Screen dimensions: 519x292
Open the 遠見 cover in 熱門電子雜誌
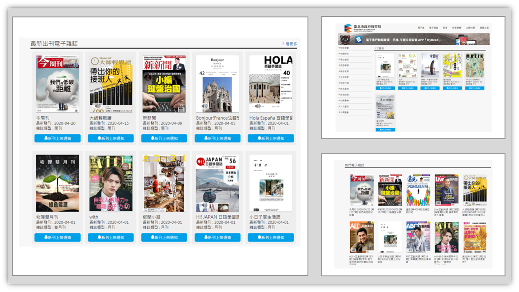418,190
